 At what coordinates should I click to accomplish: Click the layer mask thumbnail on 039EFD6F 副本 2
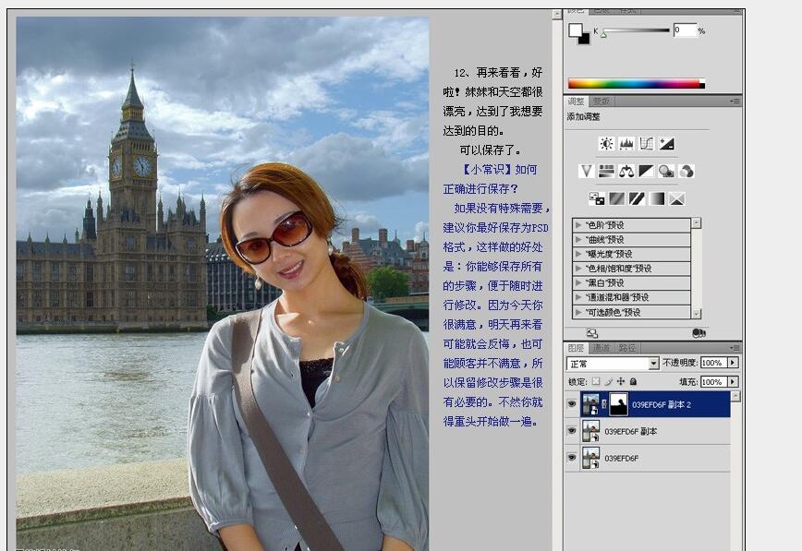point(617,404)
